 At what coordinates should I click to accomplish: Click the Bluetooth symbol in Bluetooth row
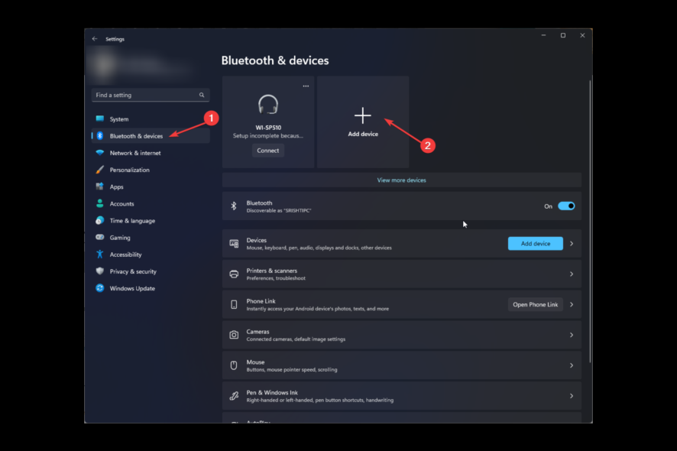pyautogui.click(x=234, y=206)
